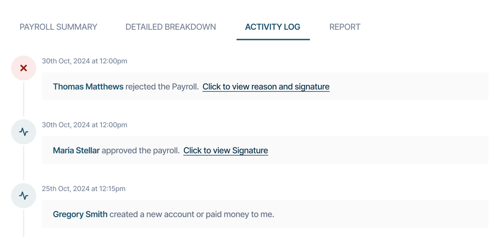Viewport: 502px width, 237px height.
Task: Click the name Gregory Smith
Action: click(x=80, y=214)
